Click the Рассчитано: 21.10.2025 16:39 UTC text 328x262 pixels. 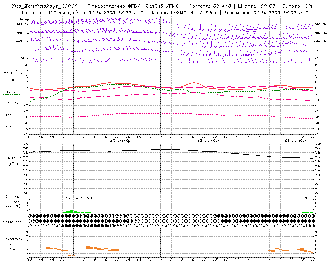(266, 13)
